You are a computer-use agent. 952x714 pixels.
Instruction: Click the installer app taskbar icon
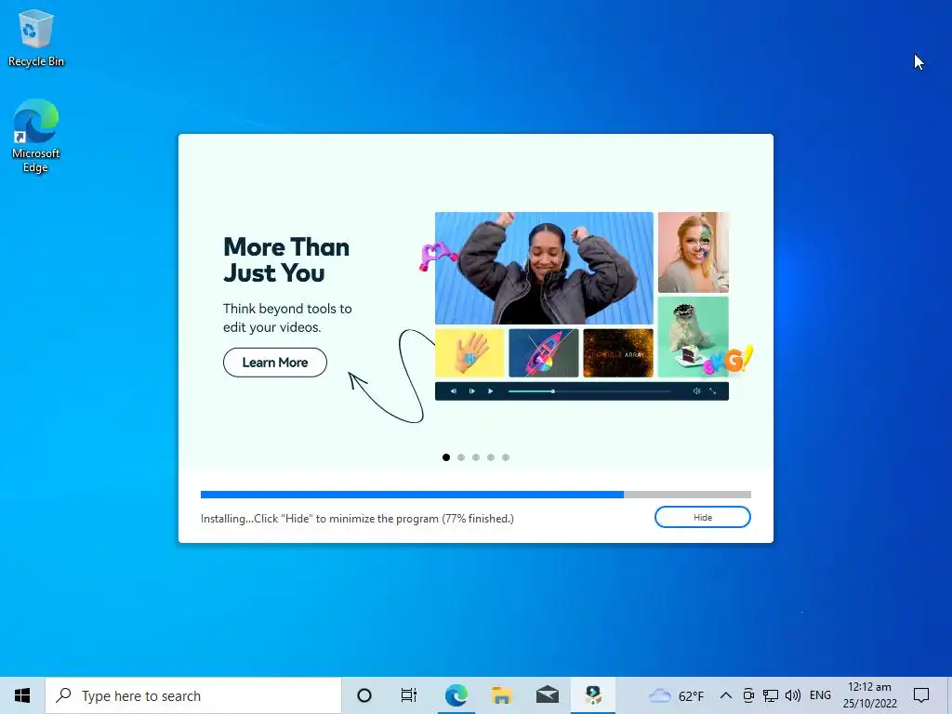pos(593,695)
